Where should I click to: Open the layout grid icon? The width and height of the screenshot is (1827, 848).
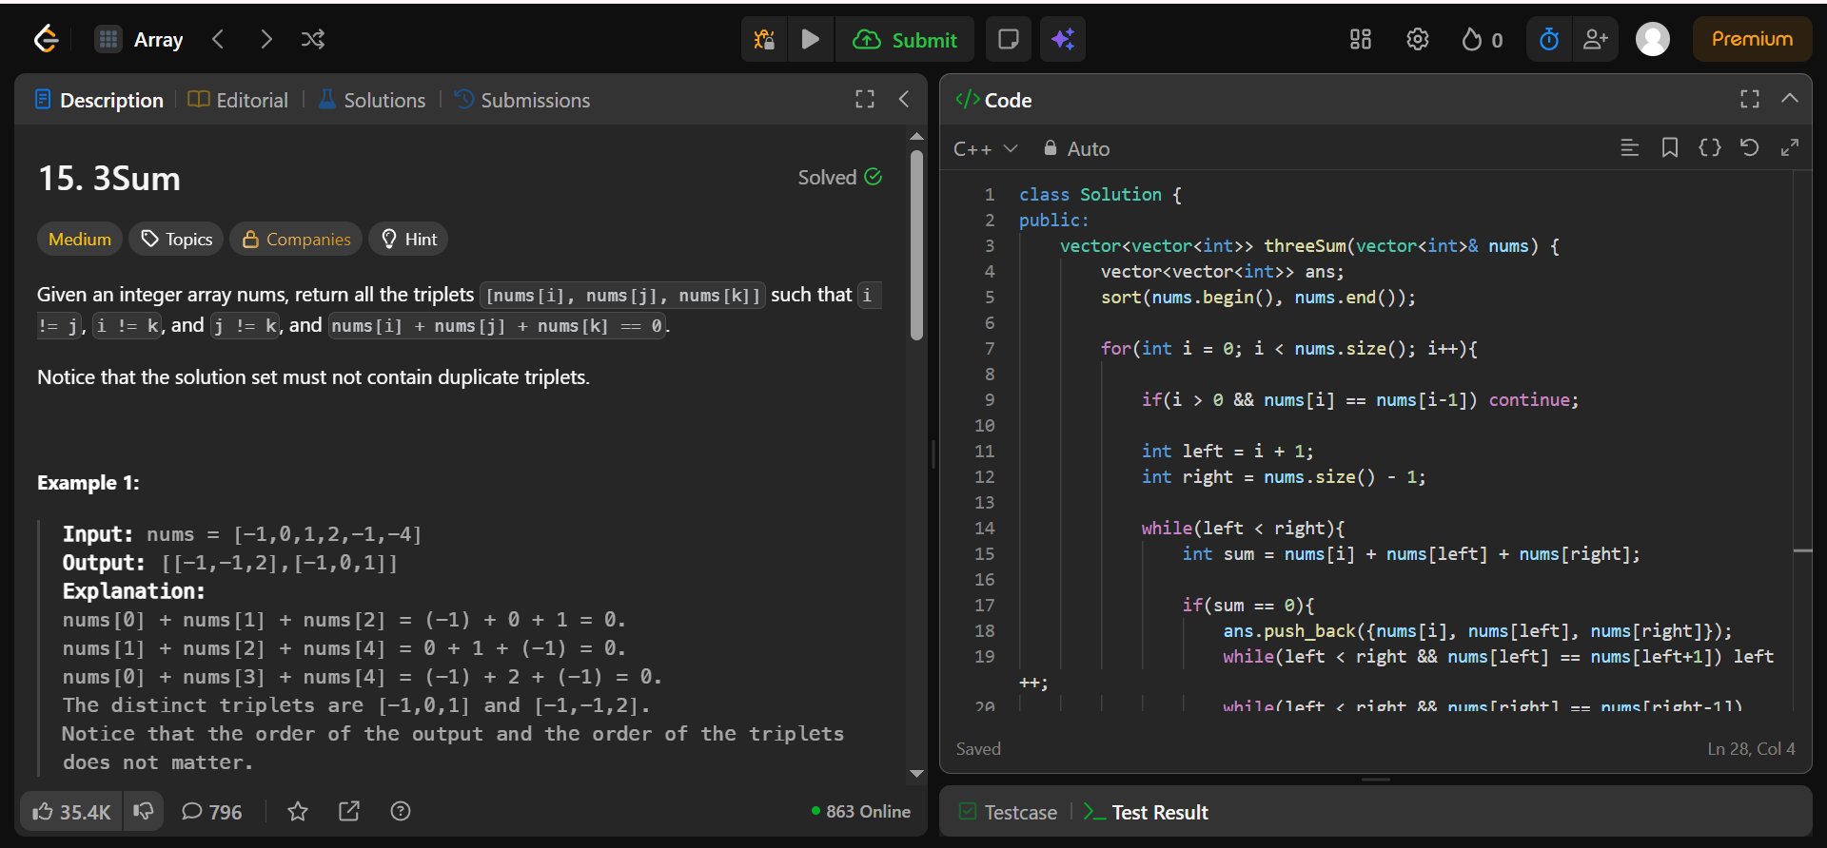pos(1360,39)
